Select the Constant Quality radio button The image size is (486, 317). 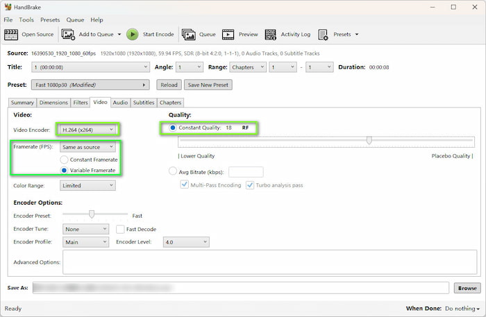[x=173, y=128]
